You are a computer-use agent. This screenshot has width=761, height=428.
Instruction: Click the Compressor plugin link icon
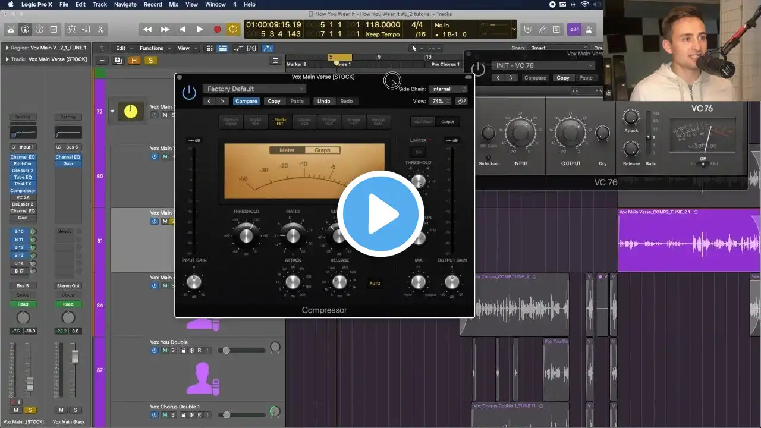[x=461, y=102]
